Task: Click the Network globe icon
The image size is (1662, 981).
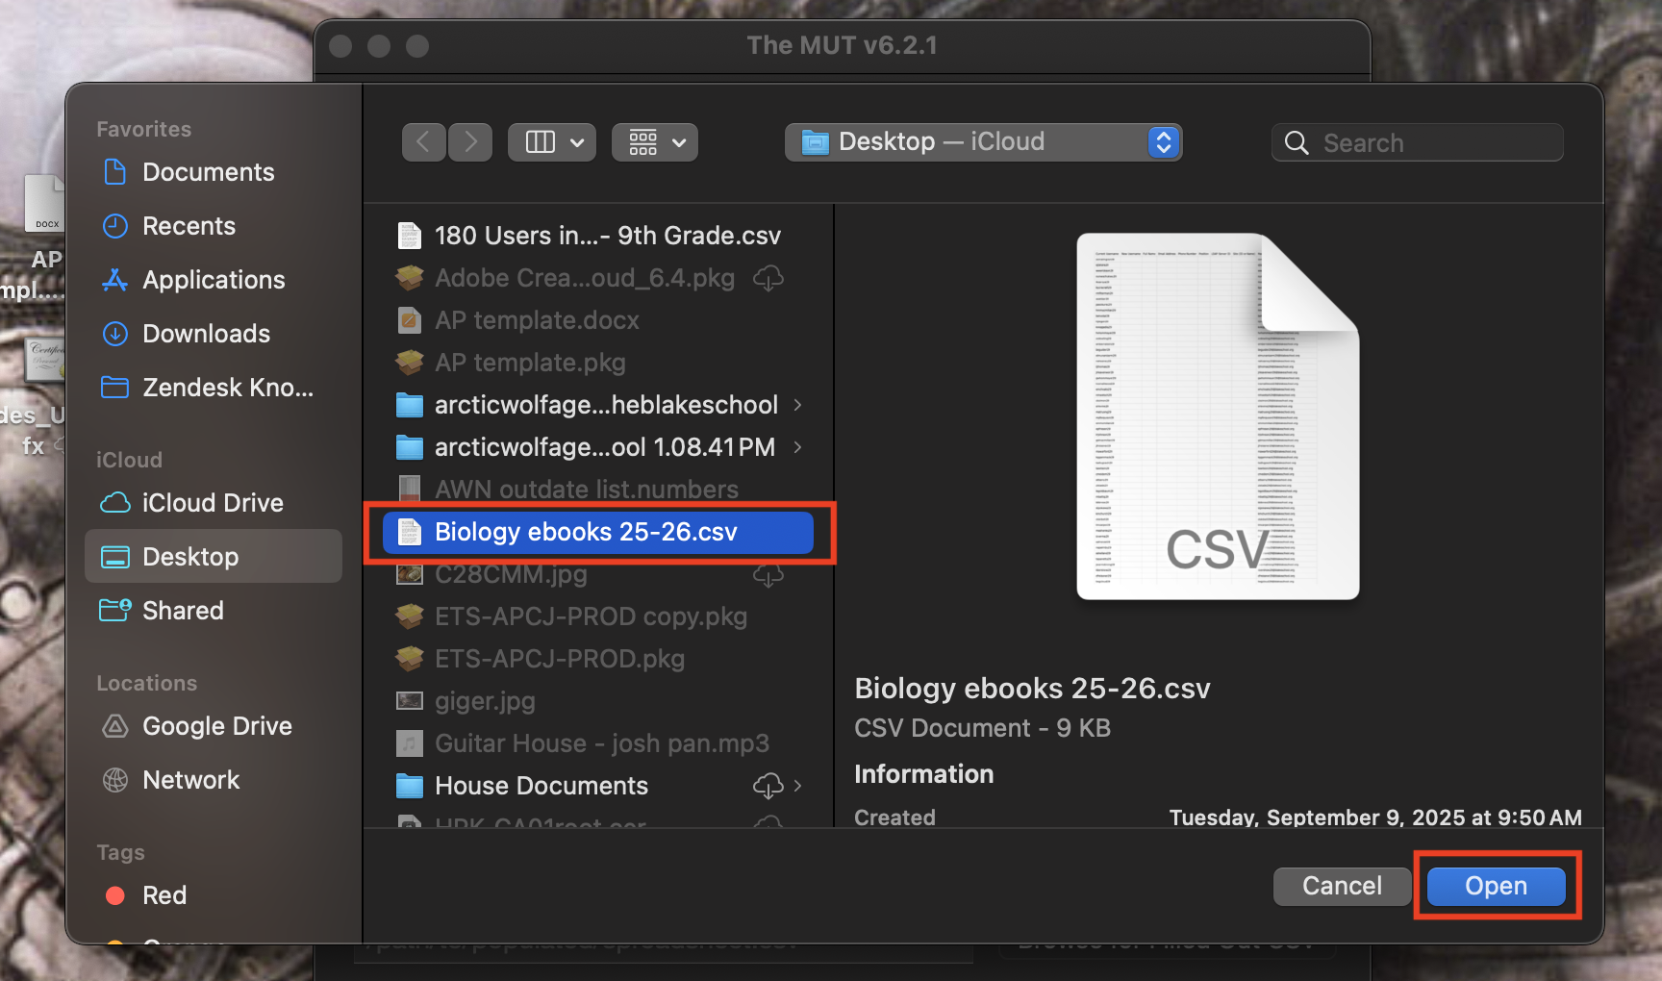Action: click(114, 780)
